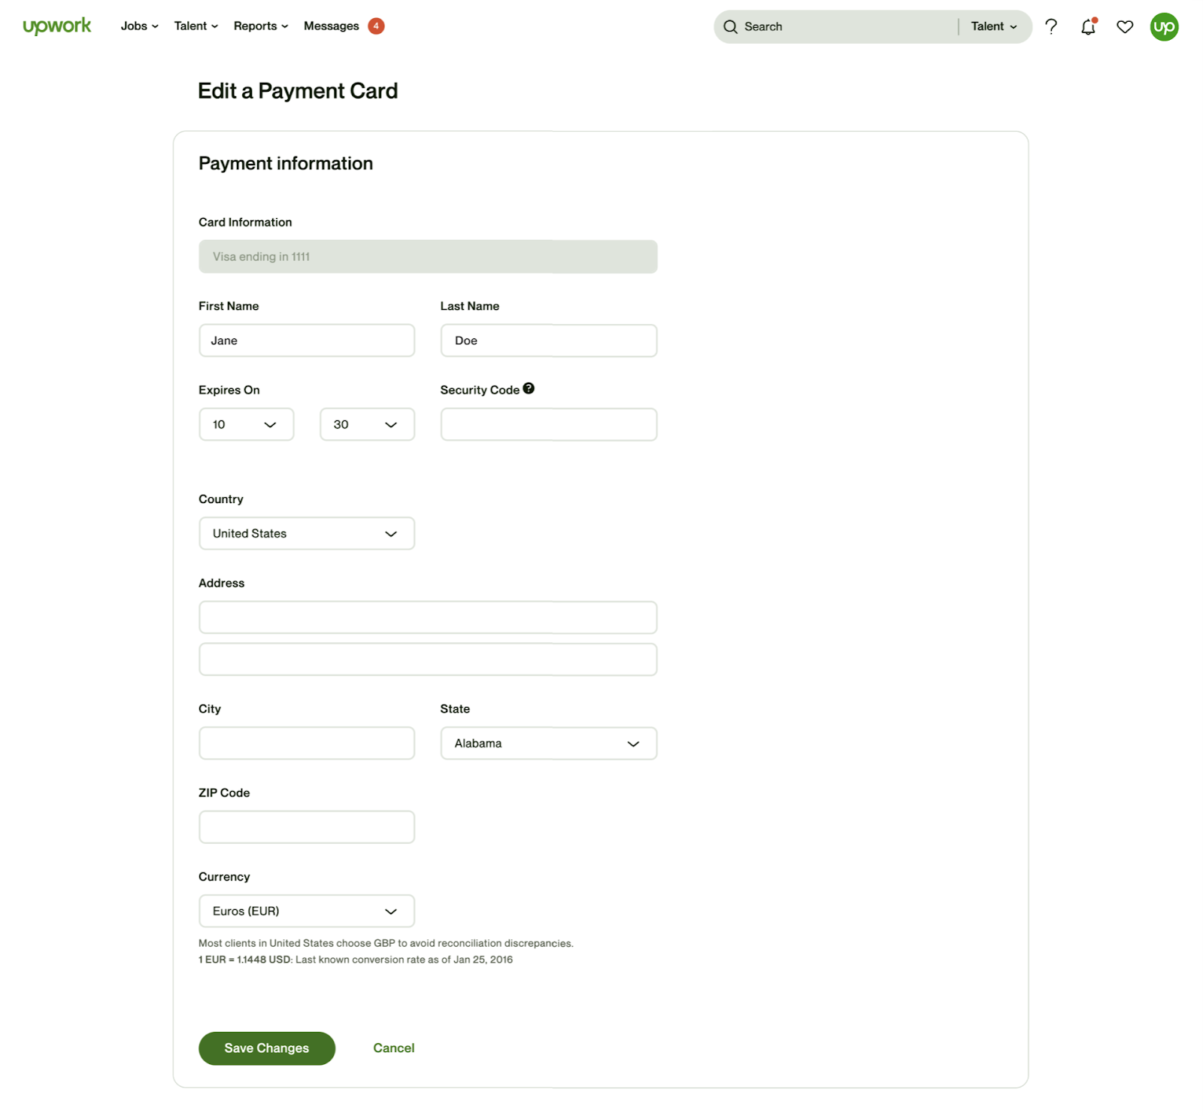
Task: Open the search Talent filter dropdown
Action: 993,27
